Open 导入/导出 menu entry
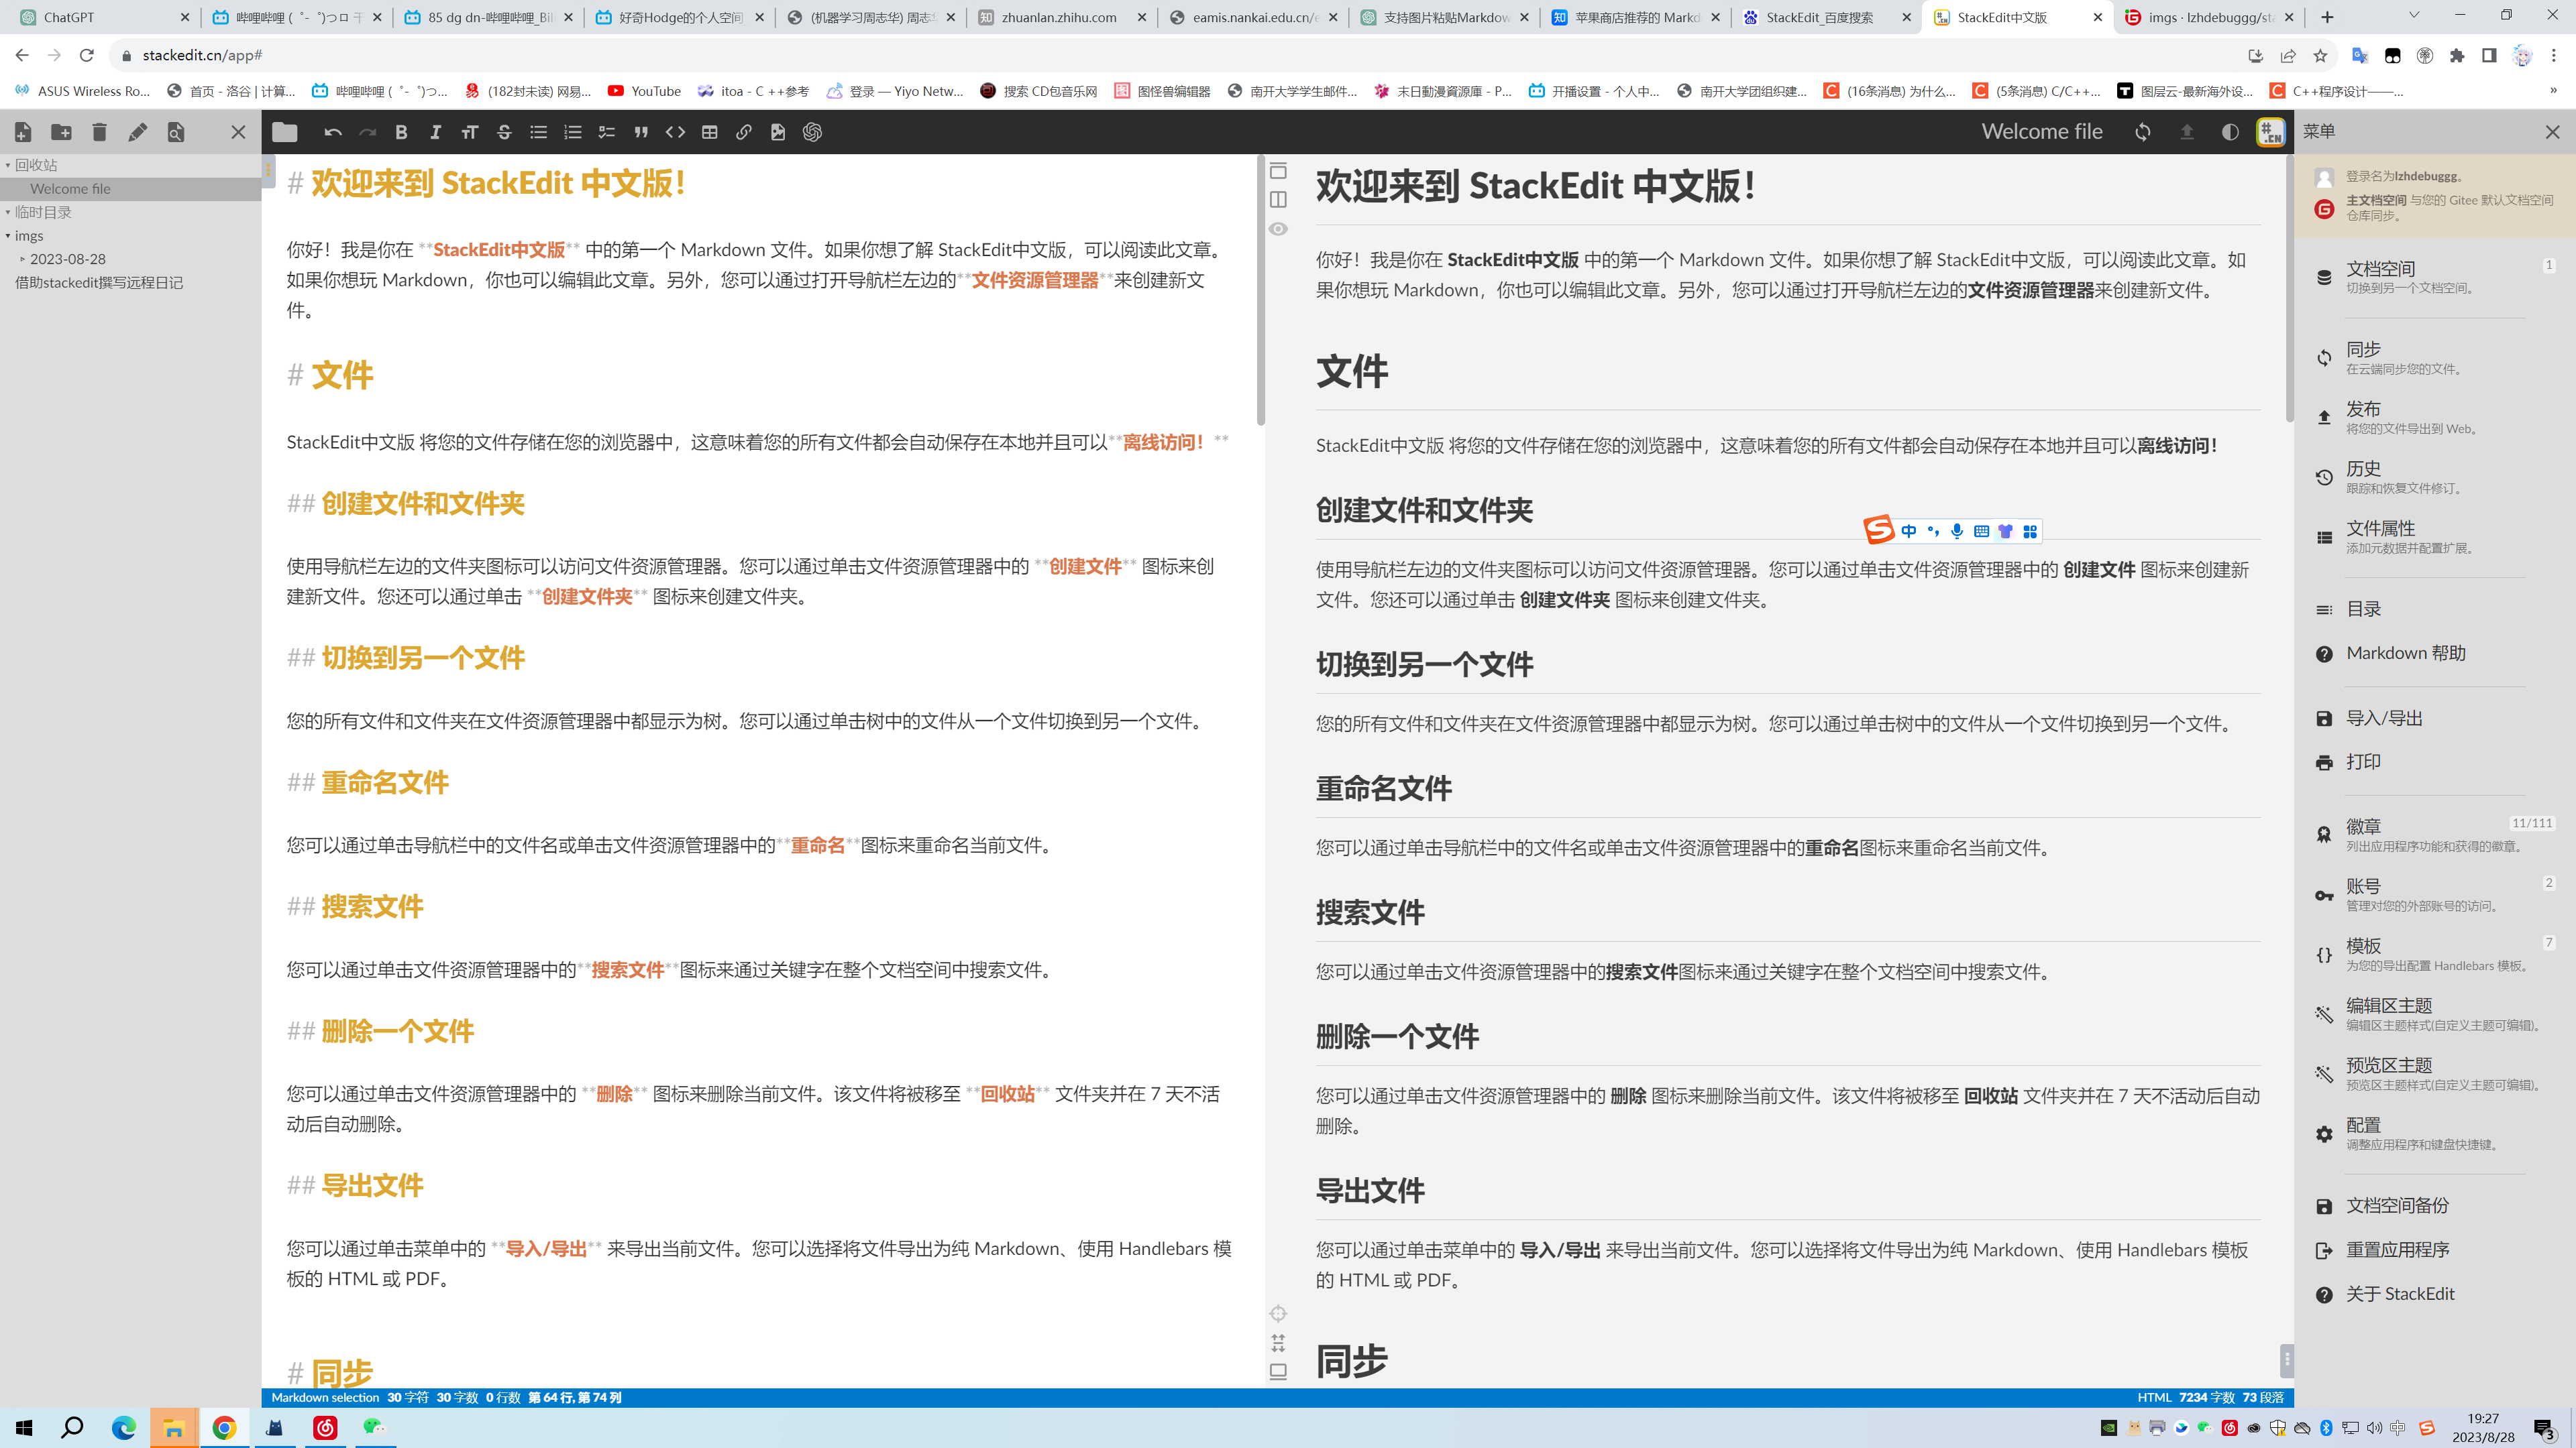The image size is (2576, 1448). point(2434,717)
